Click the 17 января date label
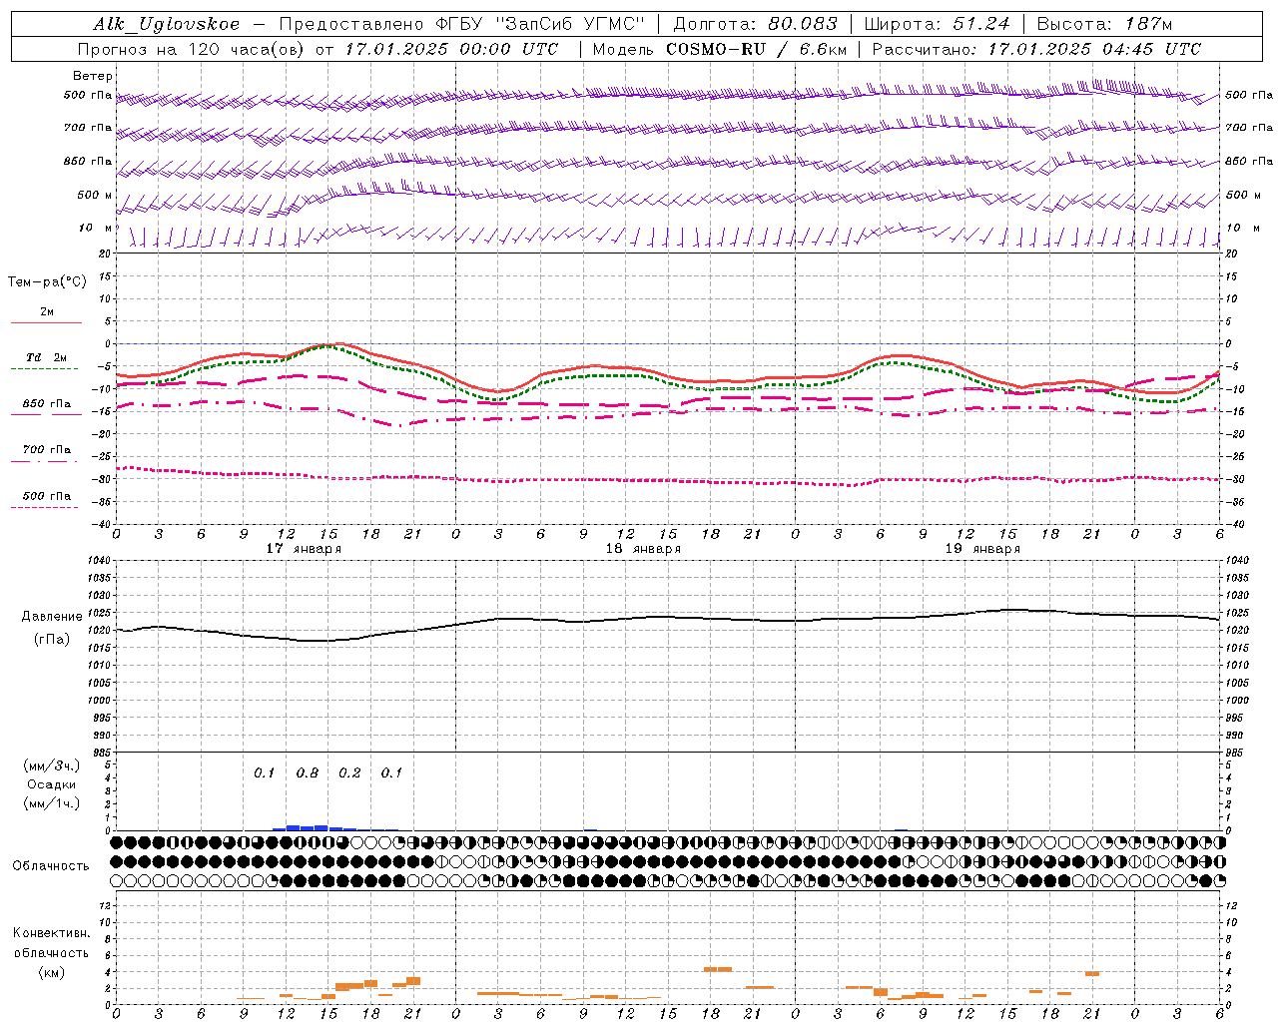The image size is (1278, 1022). [x=304, y=549]
